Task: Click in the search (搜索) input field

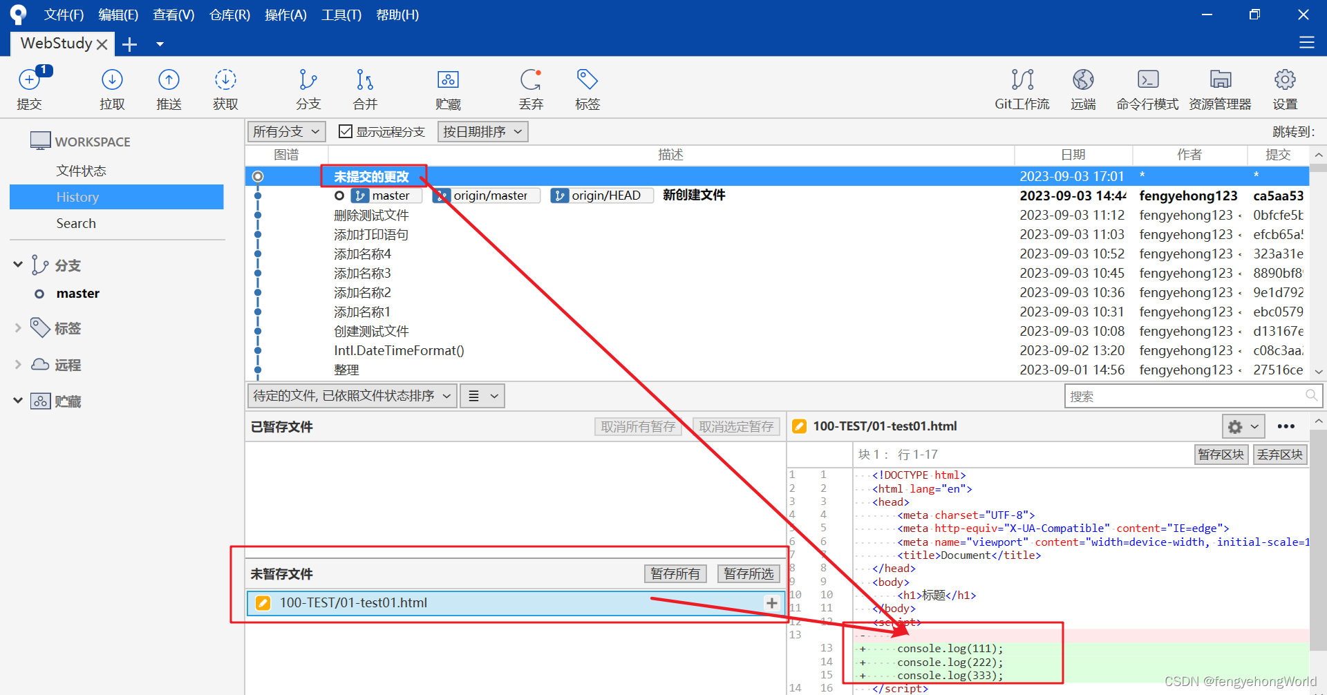Action: pyautogui.click(x=1193, y=396)
